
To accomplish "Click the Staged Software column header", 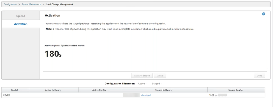I will 163,90.
